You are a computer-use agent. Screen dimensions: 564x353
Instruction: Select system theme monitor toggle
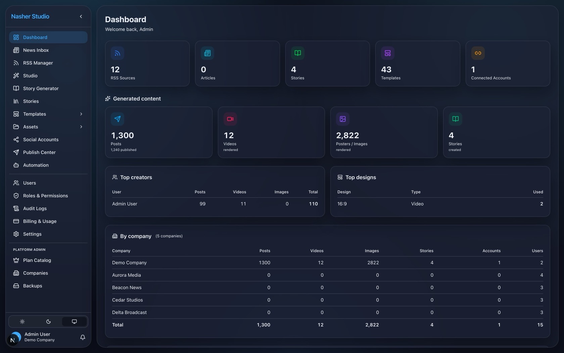pyautogui.click(x=75, y=322)
